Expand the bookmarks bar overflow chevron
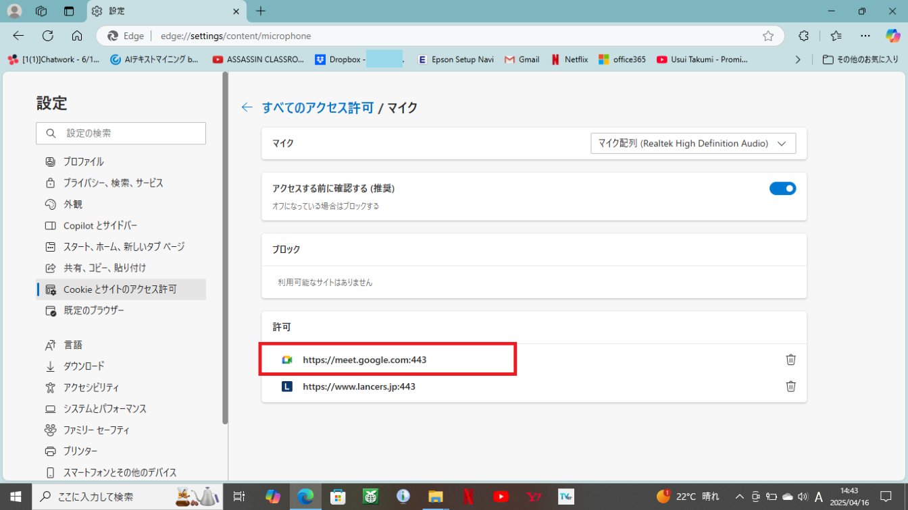Viewport: 908px width, 510px height. click(x=798, y=59)
